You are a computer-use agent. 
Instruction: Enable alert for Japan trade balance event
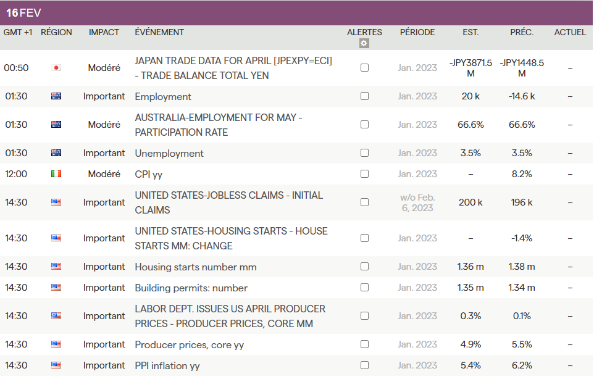[364, 68]
